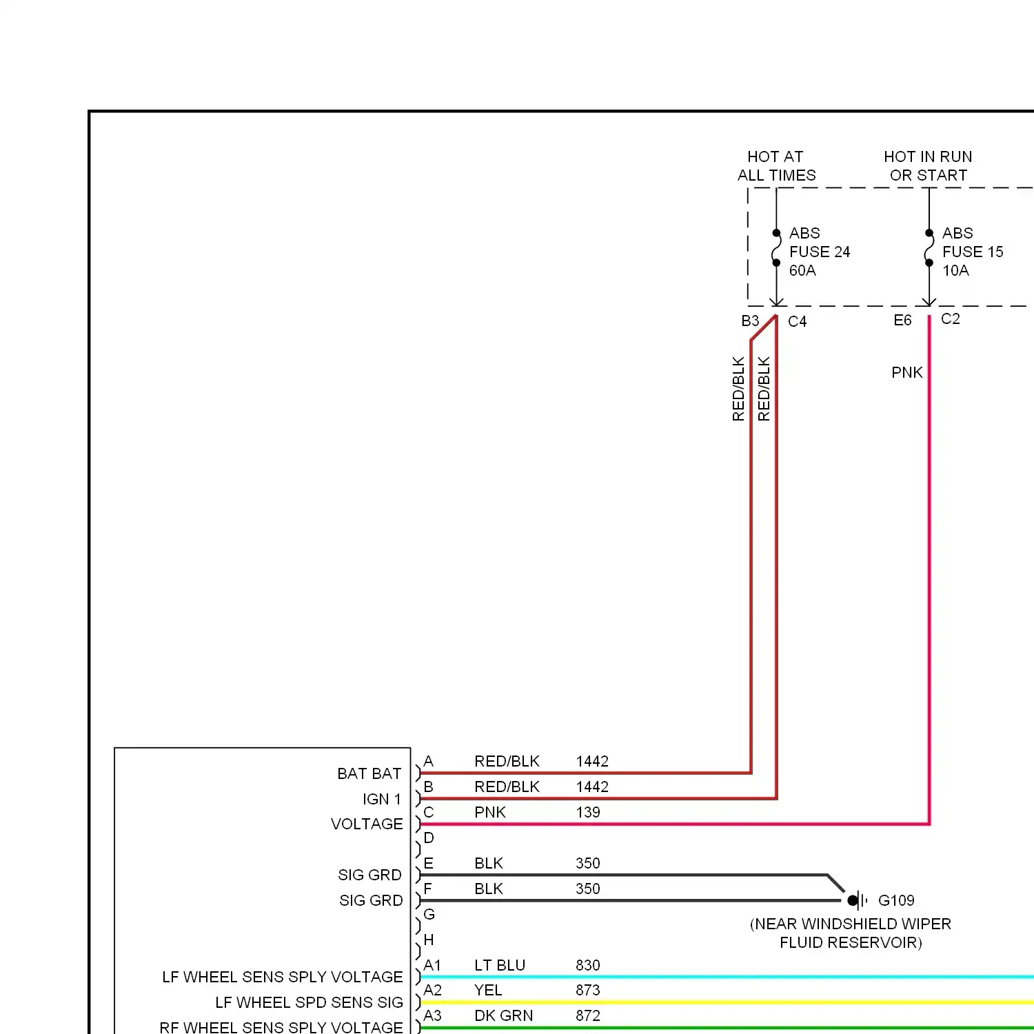Click pin letter F on the connector

coord(427,889)
